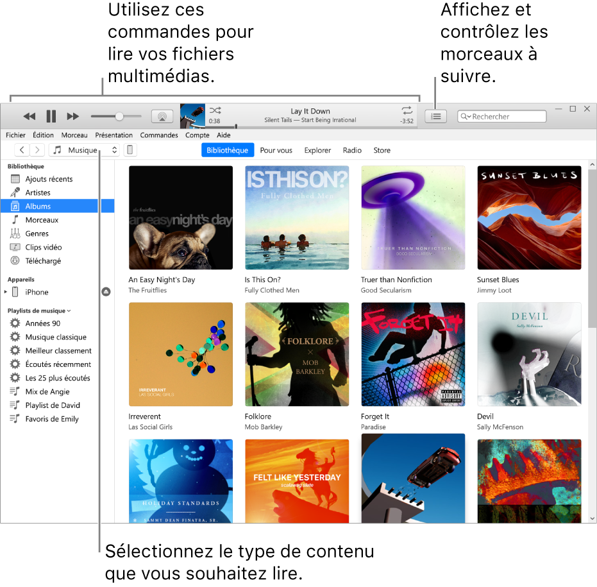Toggle repeat mode
597x587 pixels.
point(407,110)
